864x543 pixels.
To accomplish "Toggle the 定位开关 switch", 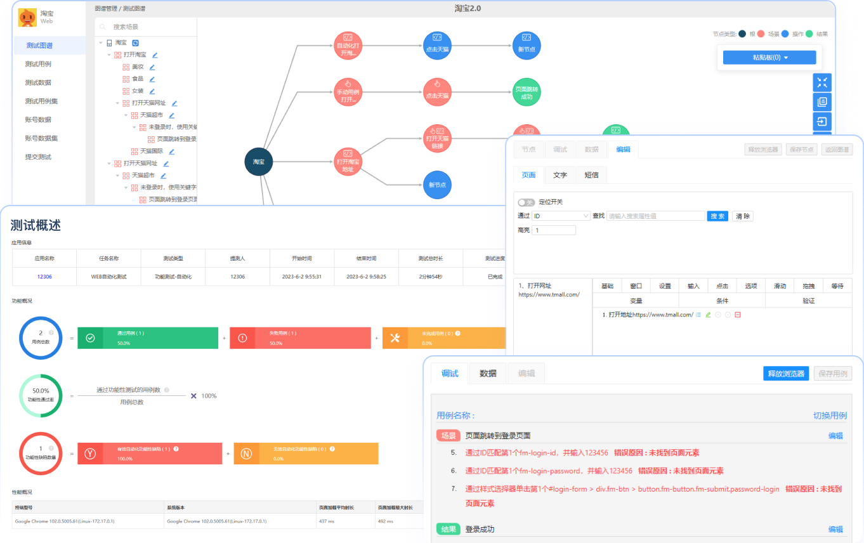I will click(526, 202).
